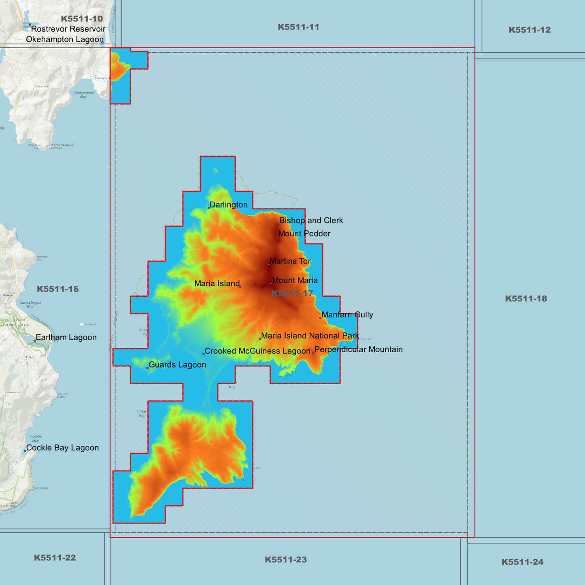Select the Mount Pedder label
Screen dimensions: 585x585
coord(304,234)
